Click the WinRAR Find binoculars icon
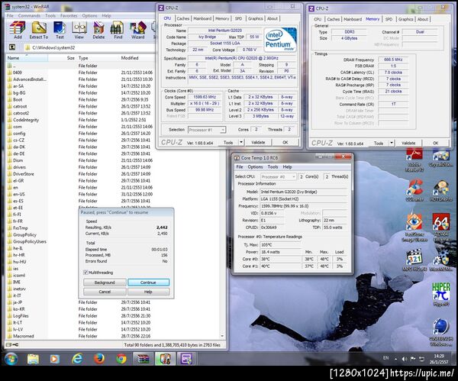 click(x=118, y=30)
